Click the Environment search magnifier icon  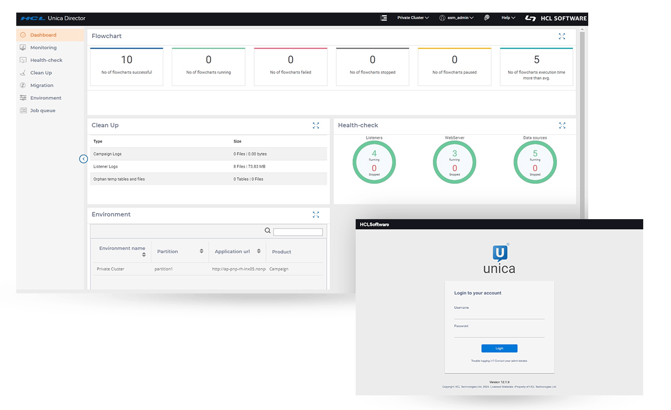pyautogui.click(x=268, y=231)
